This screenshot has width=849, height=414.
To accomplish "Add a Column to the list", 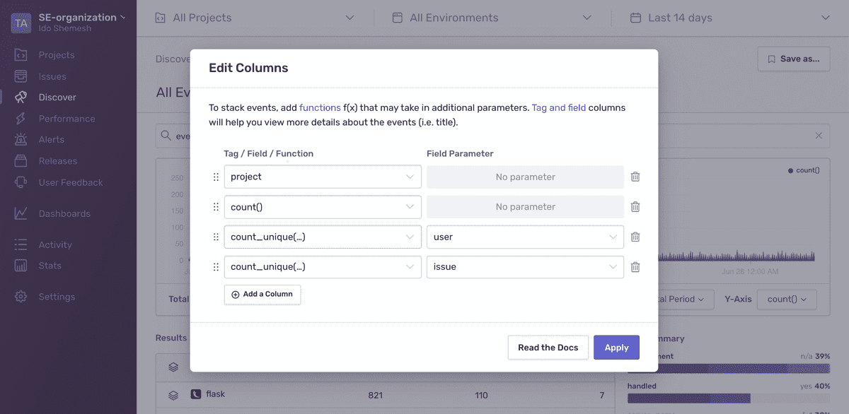I will tap(262, 295).
